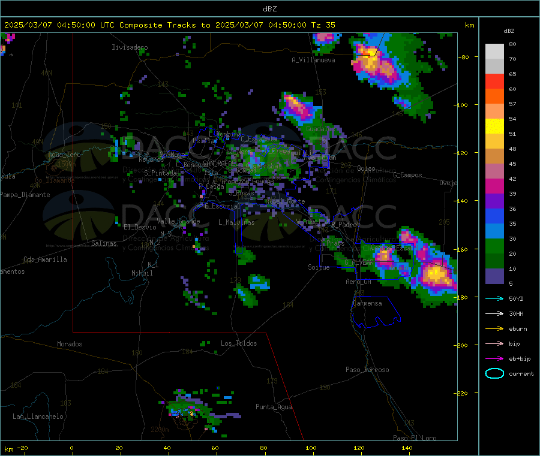Click the 'Paso_El_Loro' map label

pyautogui.click(x=415, y=438)
